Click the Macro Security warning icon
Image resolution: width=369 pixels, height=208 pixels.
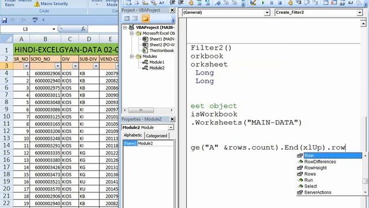(37, 4)
